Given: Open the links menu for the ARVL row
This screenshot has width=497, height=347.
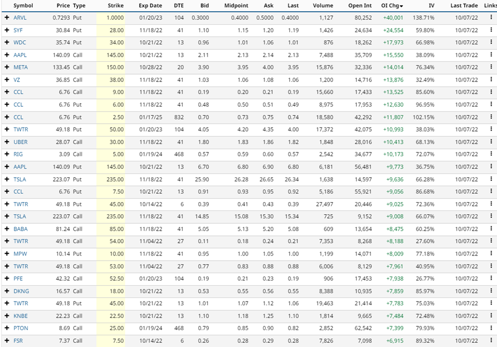Looking at the screenshot, I should coord(491,17).
